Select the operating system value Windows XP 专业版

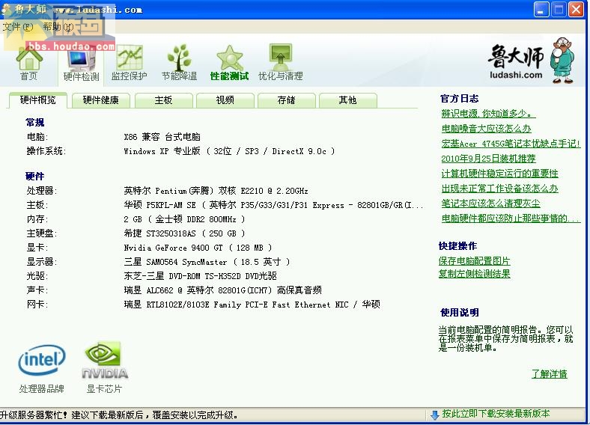229,151
